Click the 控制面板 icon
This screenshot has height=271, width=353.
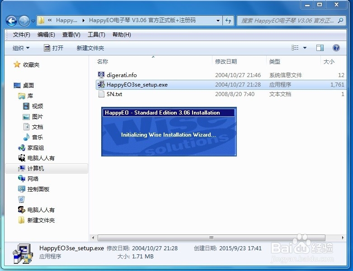pos(22,189)
